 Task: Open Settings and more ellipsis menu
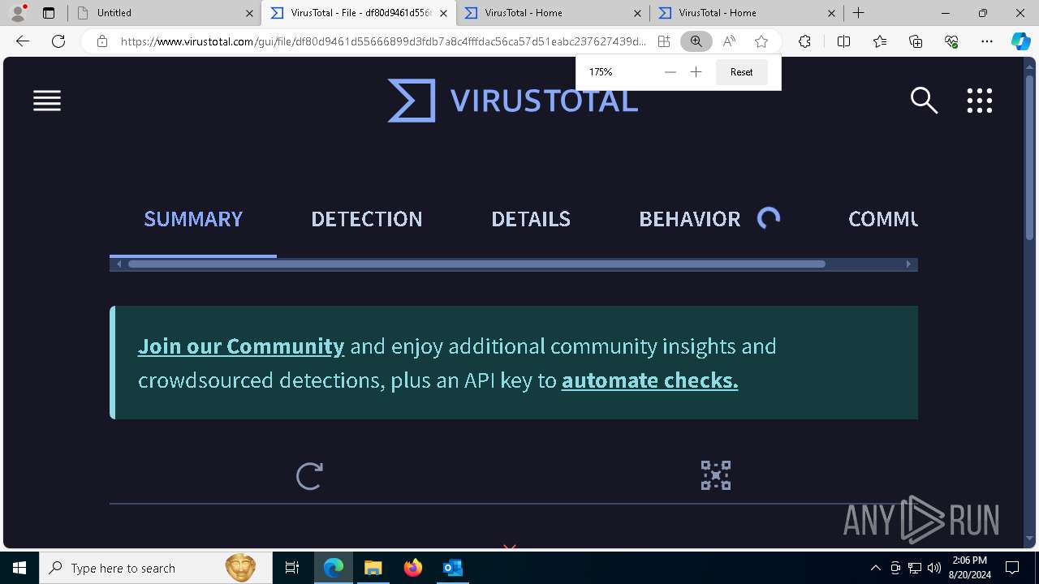987,41
